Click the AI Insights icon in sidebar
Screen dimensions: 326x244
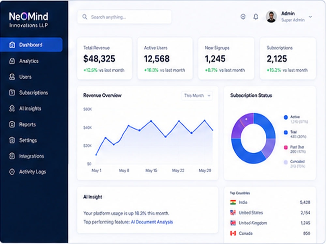[12, 108]
